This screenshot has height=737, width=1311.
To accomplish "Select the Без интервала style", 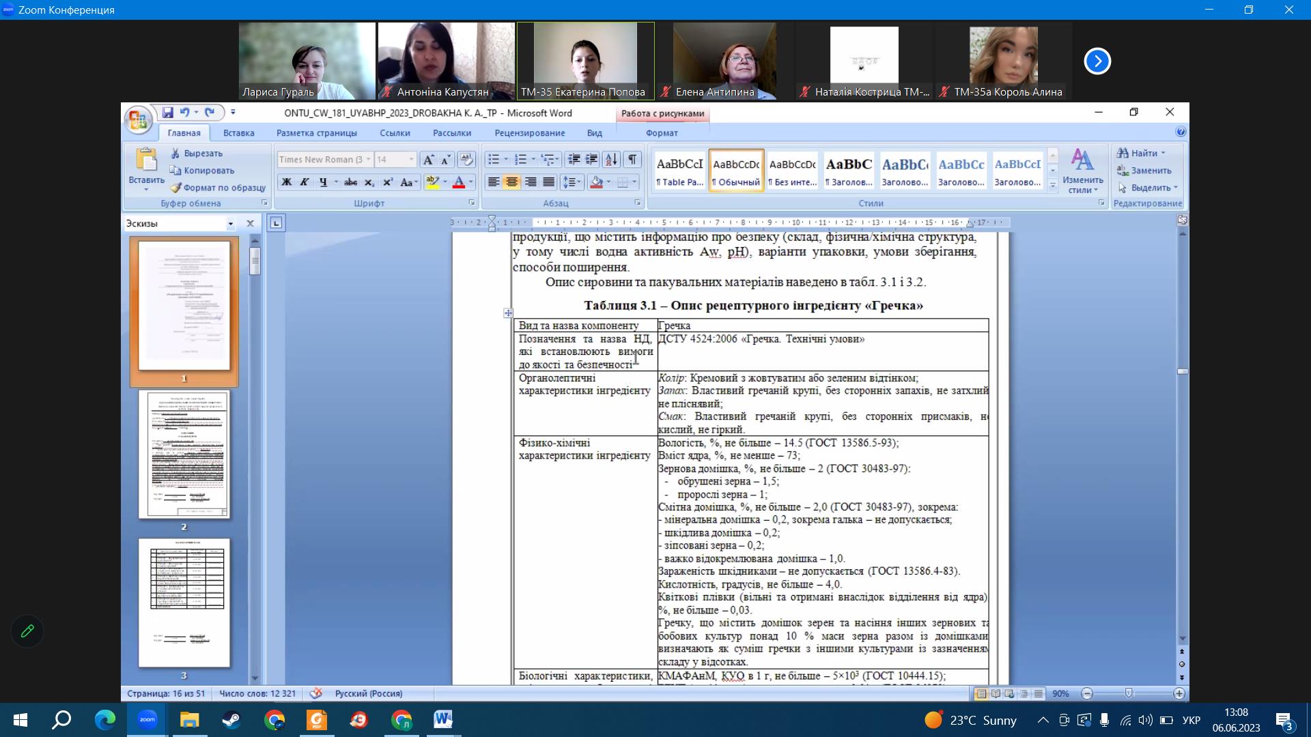I will [792, 171].
